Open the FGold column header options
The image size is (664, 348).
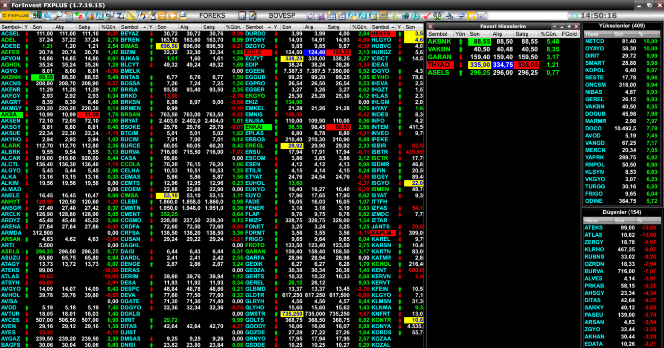(569, 34)
